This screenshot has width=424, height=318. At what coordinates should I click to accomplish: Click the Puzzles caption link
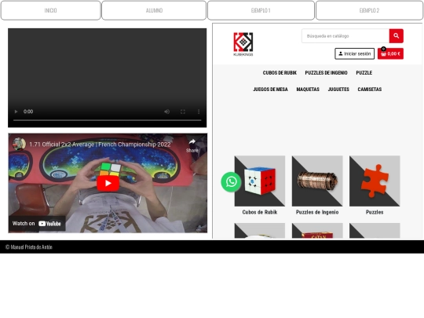375,212
